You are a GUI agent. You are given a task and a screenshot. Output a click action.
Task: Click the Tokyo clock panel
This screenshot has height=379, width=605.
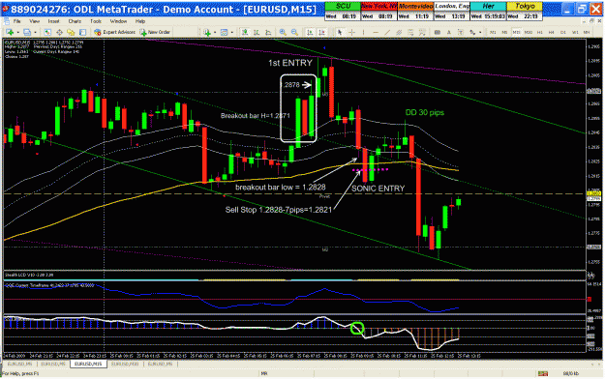click(525, 12)
